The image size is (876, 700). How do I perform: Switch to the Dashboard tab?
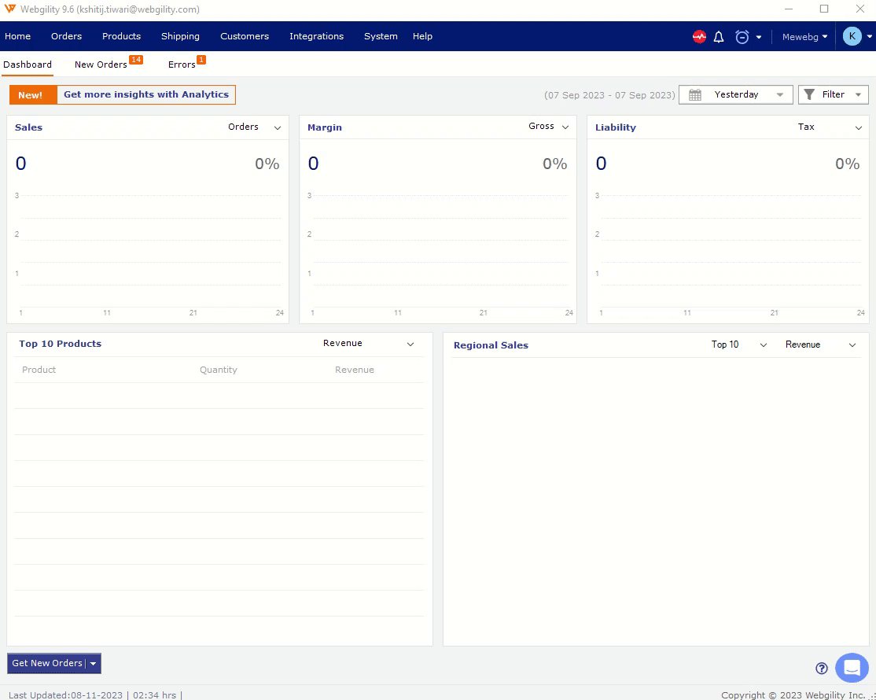(28, 64)
